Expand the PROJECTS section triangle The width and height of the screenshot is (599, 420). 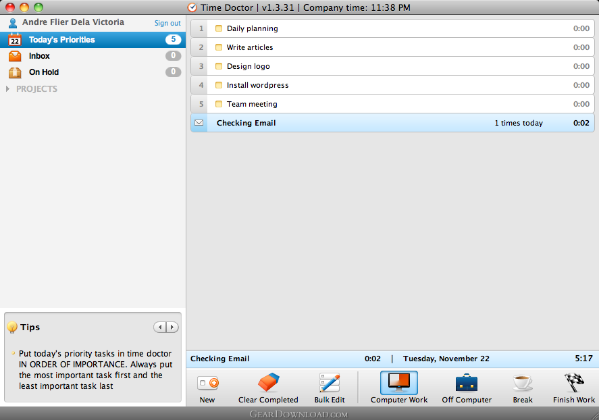(7, 88)
